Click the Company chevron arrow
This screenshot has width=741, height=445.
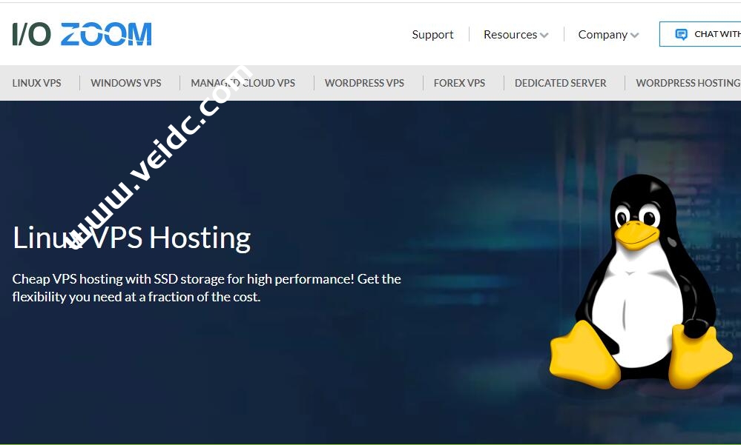634,36
